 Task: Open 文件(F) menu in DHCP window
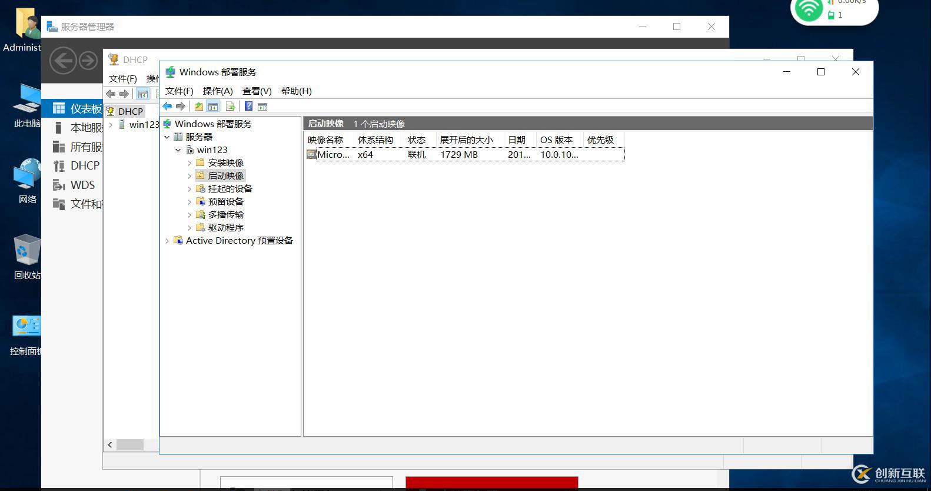coord(123,79)
